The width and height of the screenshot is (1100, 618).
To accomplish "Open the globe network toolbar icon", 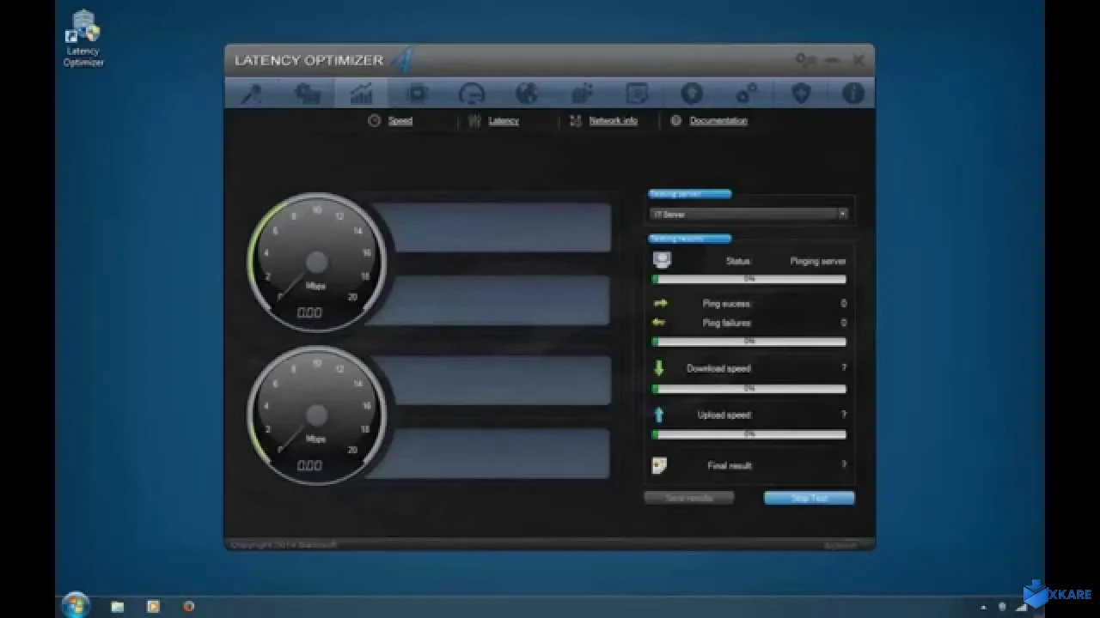I will (x=527, y=93).
